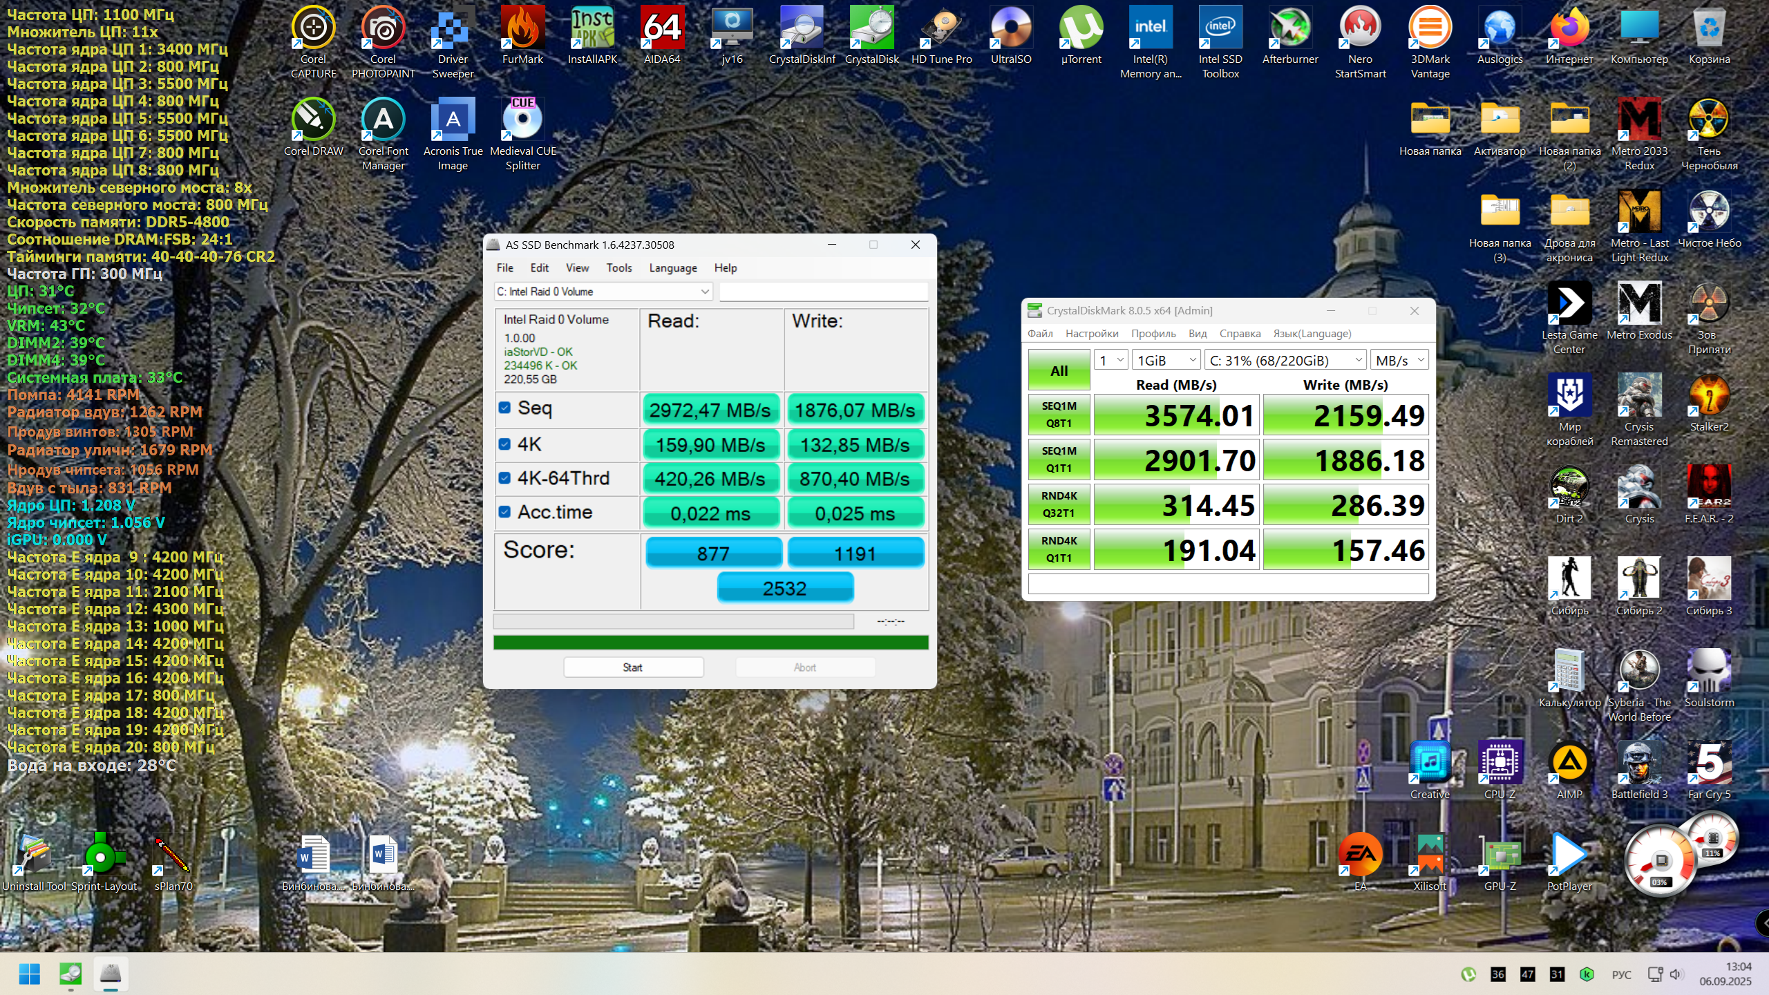This screenshot has height=995, width=1769.
Task: Open the GPU-Z desktop shortcut
Action: pyautogui.click(x=1500, y=855)
